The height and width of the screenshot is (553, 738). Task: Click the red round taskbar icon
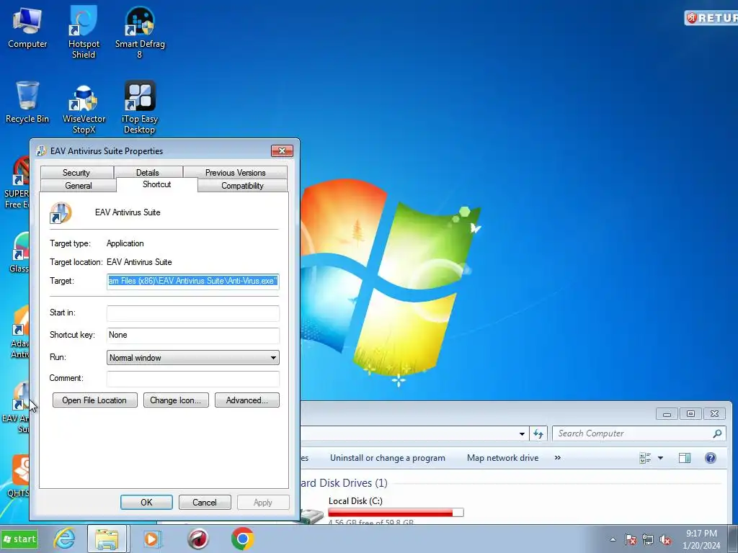point(197,539)
